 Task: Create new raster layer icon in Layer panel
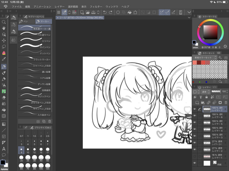[x=197, y=103]
